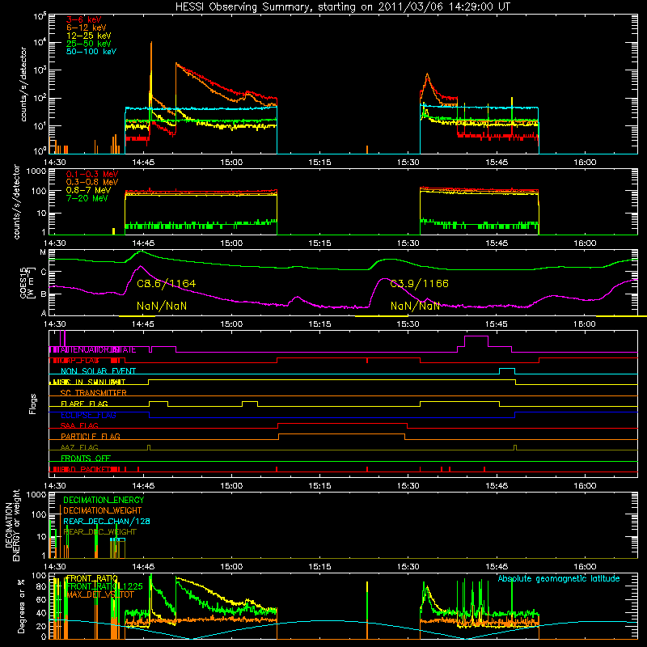
Task: Select the DECIMATION_ENERGY legend label
Action: click(x=104, y=500)
